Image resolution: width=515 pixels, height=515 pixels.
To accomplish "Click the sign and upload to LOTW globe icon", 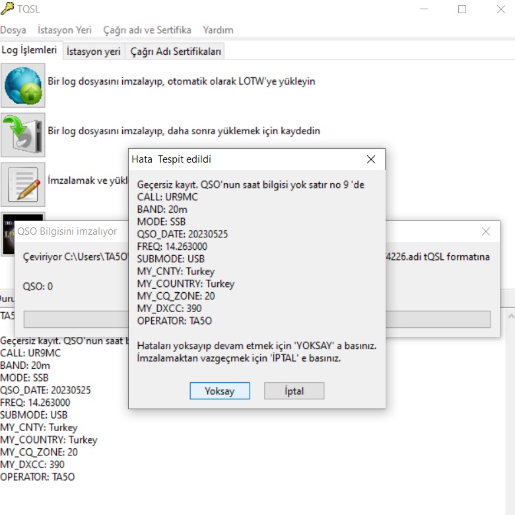I will [22, 85].
